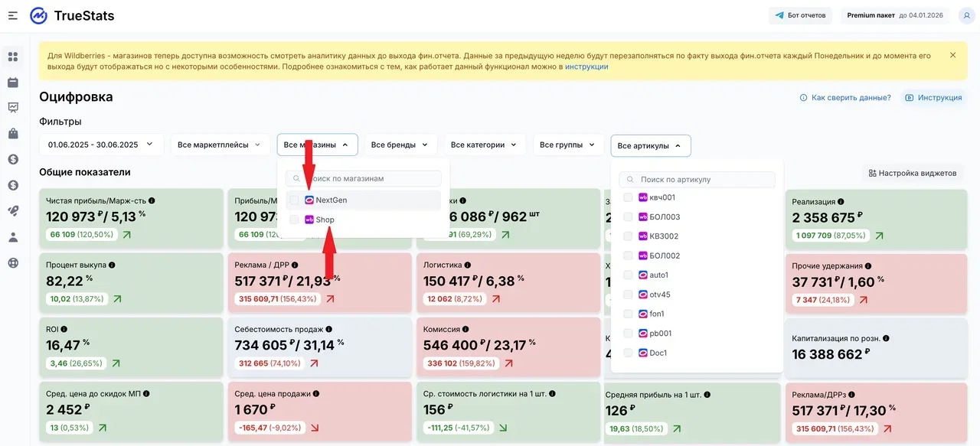This screenshot has height=446, width=980.
Task: Focus the Поиск по артикулу search field
Action: (697, 179)
